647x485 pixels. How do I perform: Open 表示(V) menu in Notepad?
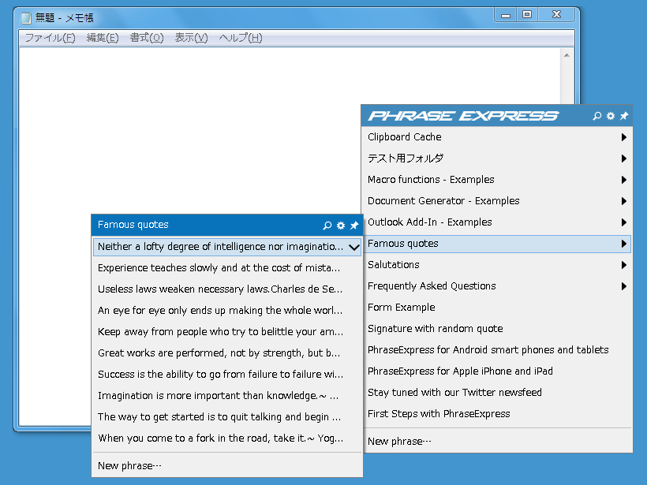coord(191,38)
